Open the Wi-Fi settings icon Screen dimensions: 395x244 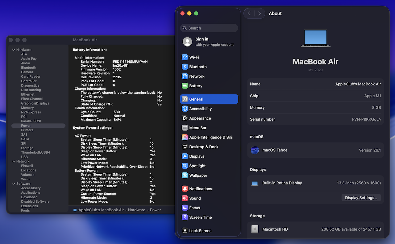pyautogui.click(x=185, y=57)
